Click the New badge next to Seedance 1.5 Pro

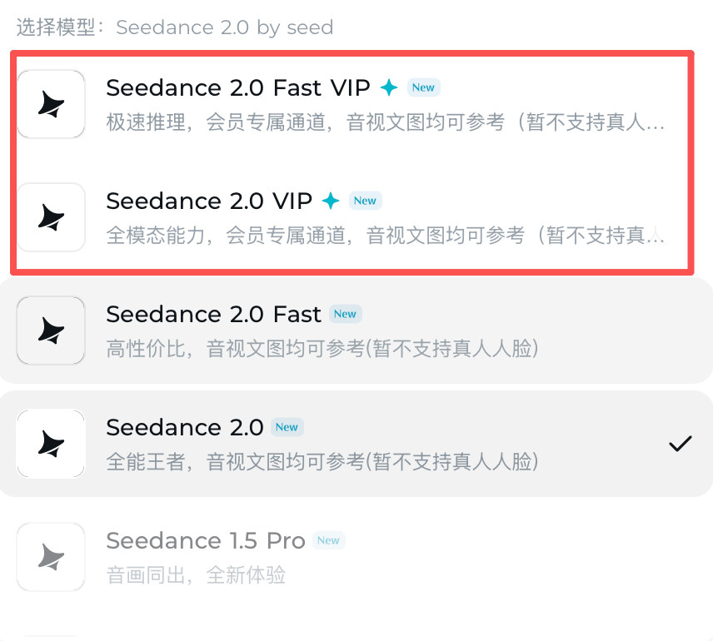click(328, 539)
